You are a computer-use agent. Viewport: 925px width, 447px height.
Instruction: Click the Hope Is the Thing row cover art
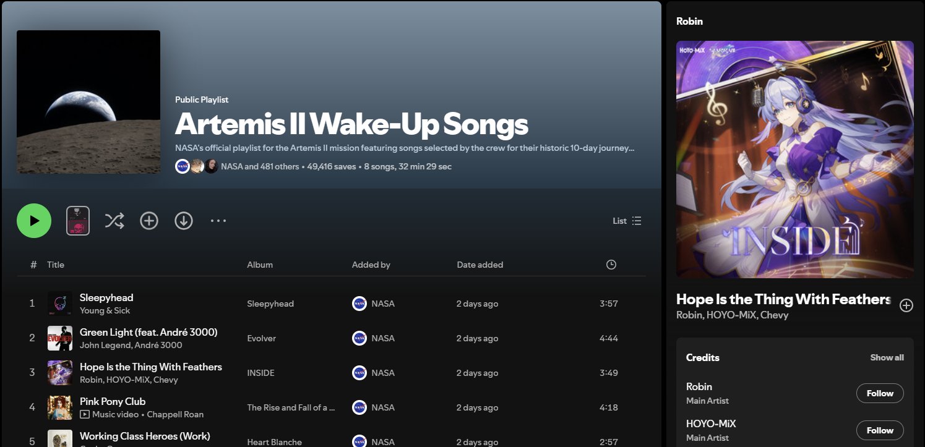60,373
